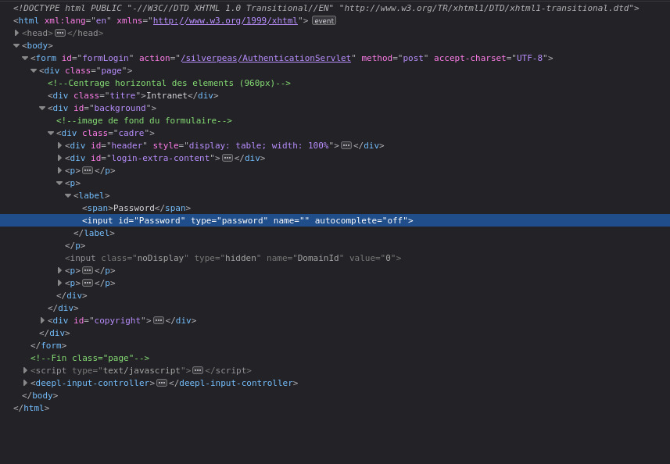Collapse the body element
Screen dimensions: 670x464
click(16, 45)
